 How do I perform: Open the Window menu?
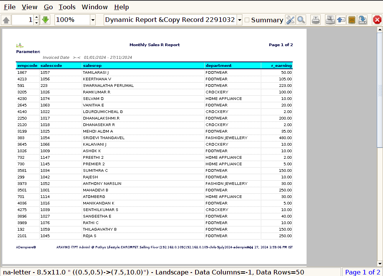pyautogui.click(x=95, y=7)
